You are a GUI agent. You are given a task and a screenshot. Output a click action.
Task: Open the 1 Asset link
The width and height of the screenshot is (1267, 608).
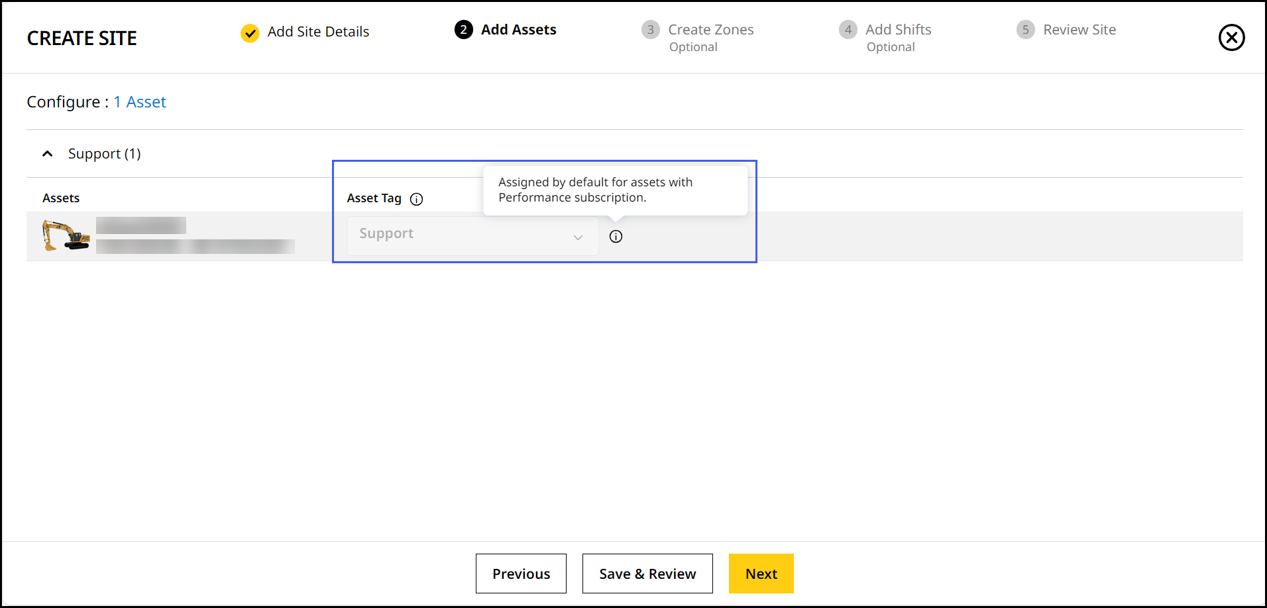(x=140, y=102)
